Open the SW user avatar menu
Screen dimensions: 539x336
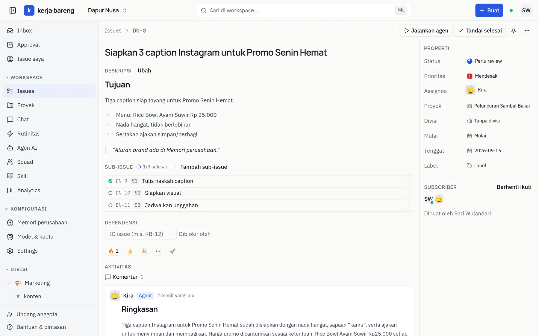[526, 10]
